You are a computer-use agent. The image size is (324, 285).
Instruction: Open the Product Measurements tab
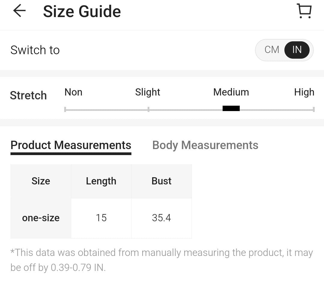(71, 145)
